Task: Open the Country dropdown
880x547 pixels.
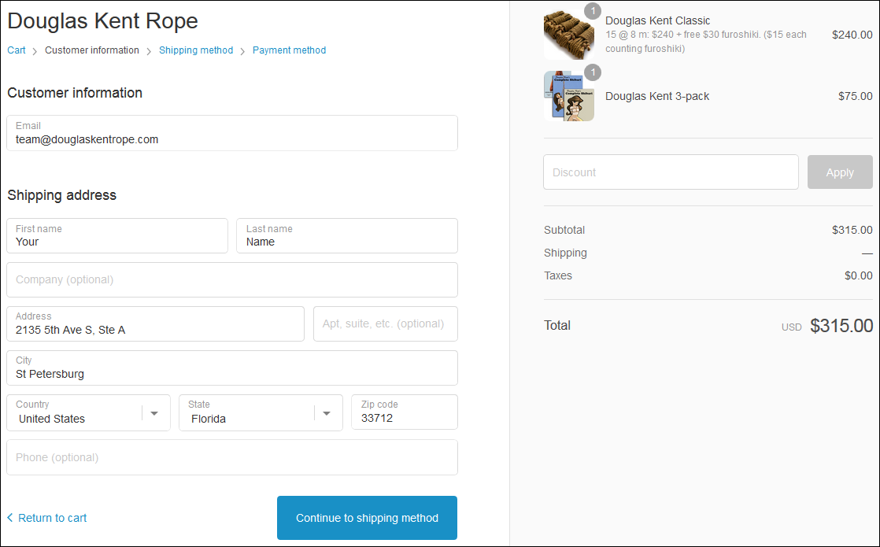Action: 89,413
